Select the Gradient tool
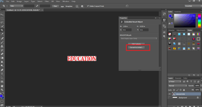The image size is (202, 107). pos(2,58)
